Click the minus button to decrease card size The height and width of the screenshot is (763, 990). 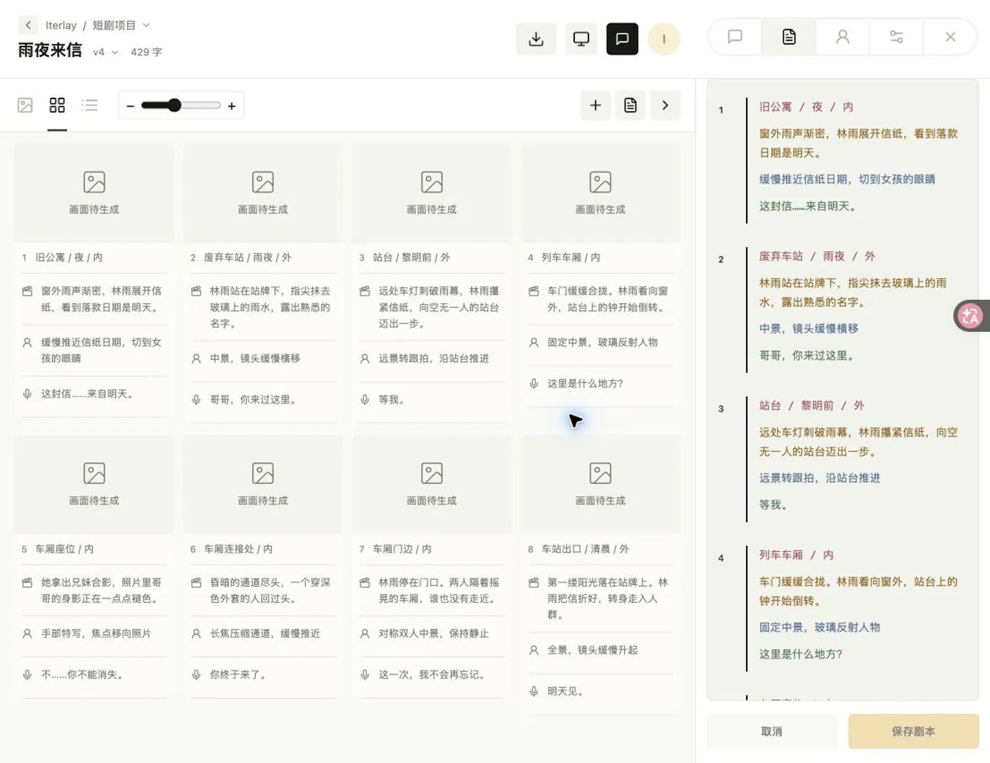(x=130, y=106)
